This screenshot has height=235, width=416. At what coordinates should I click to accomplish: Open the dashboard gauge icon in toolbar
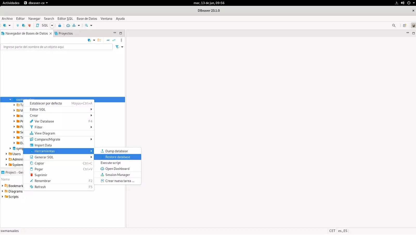click(68, 25)
